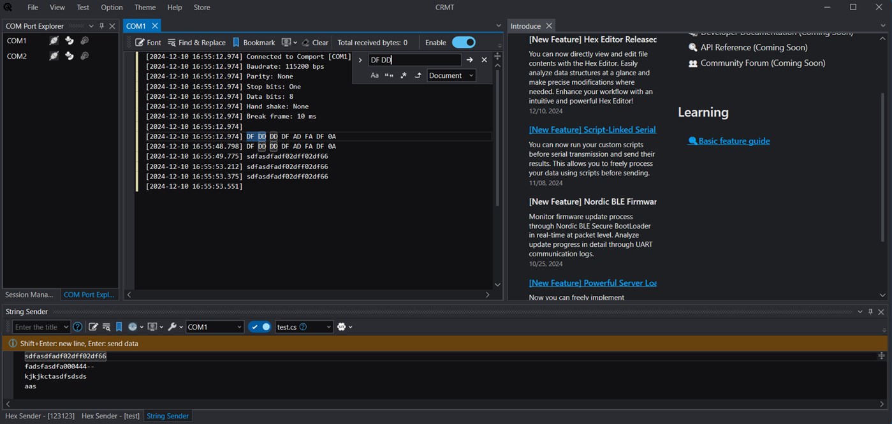Open the Theme menu
Screen dimensions: 892x424
click(145, 8)
